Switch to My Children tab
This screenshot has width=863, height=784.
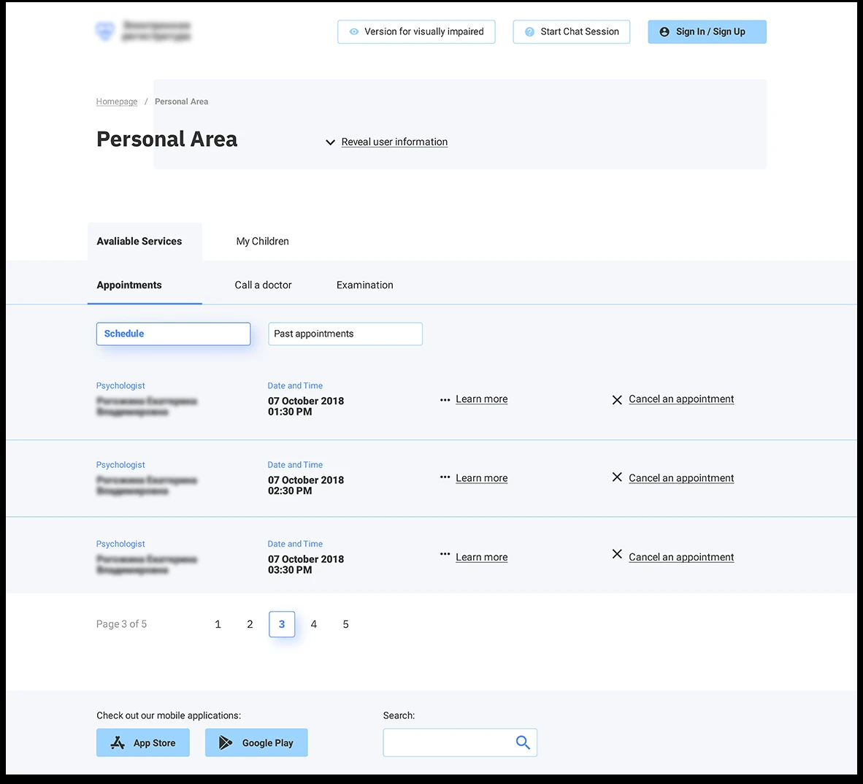[x=263, y=241]
